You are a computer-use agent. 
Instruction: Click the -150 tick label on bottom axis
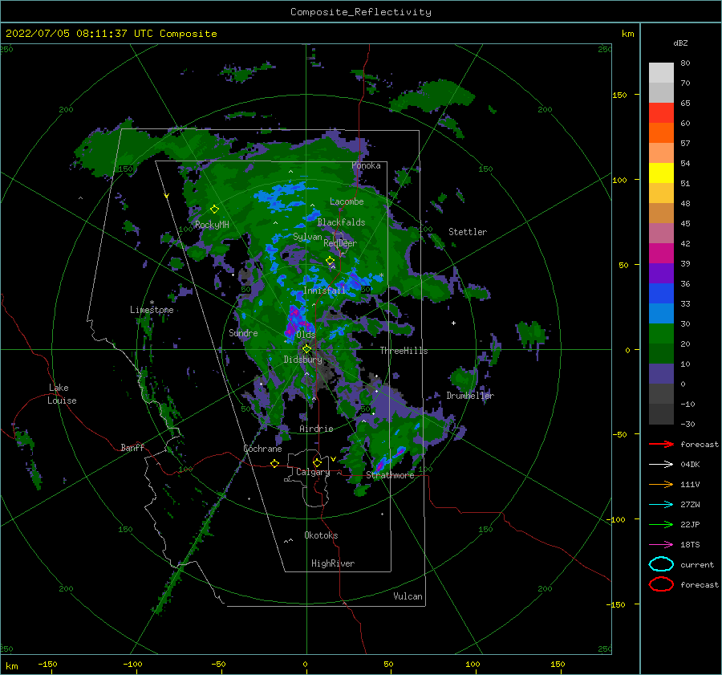point(47,664)
